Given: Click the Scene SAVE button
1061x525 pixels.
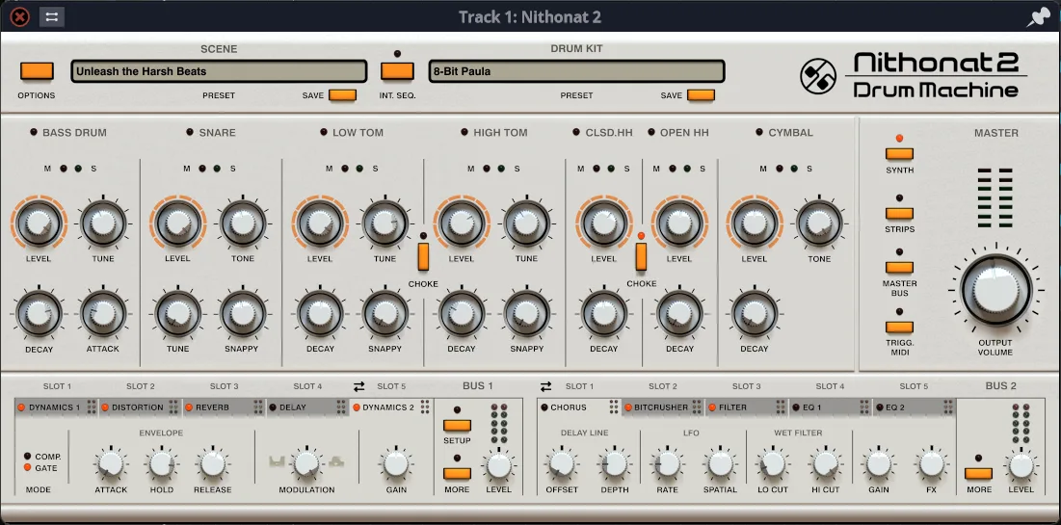Looking at the screenshot, I should [342, 95].
